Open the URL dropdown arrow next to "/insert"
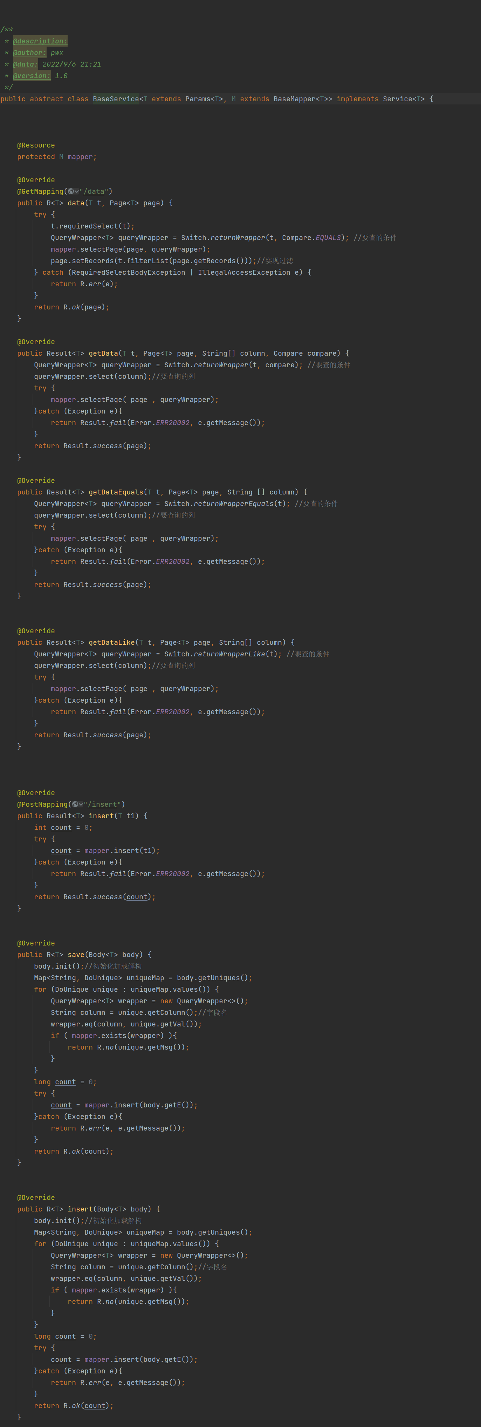Screen dimensions: 481x1427 [x=81, y=804]
